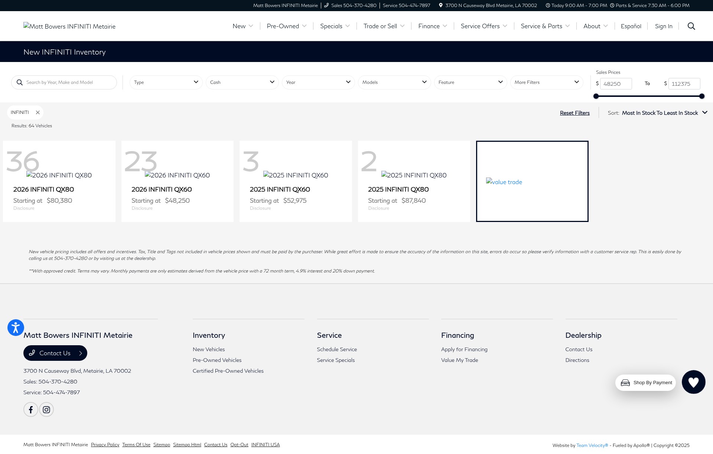Viewport: 713px width, 454px height.
Task: Open saved favorites heart button
Action: 693,382
